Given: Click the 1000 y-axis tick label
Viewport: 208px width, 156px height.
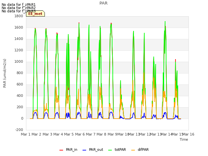Looking at the screenshot, I should tap(19, 62).
